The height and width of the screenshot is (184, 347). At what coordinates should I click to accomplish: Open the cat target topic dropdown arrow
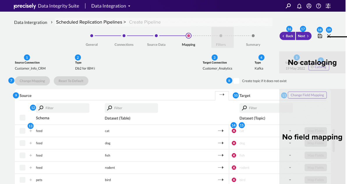point(290,131)
